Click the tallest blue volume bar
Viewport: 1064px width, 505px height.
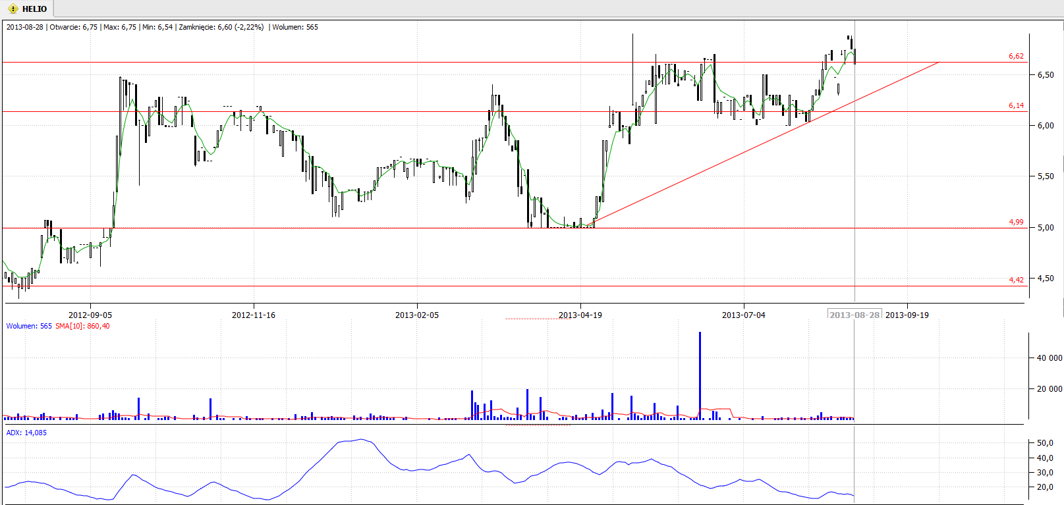700,375
